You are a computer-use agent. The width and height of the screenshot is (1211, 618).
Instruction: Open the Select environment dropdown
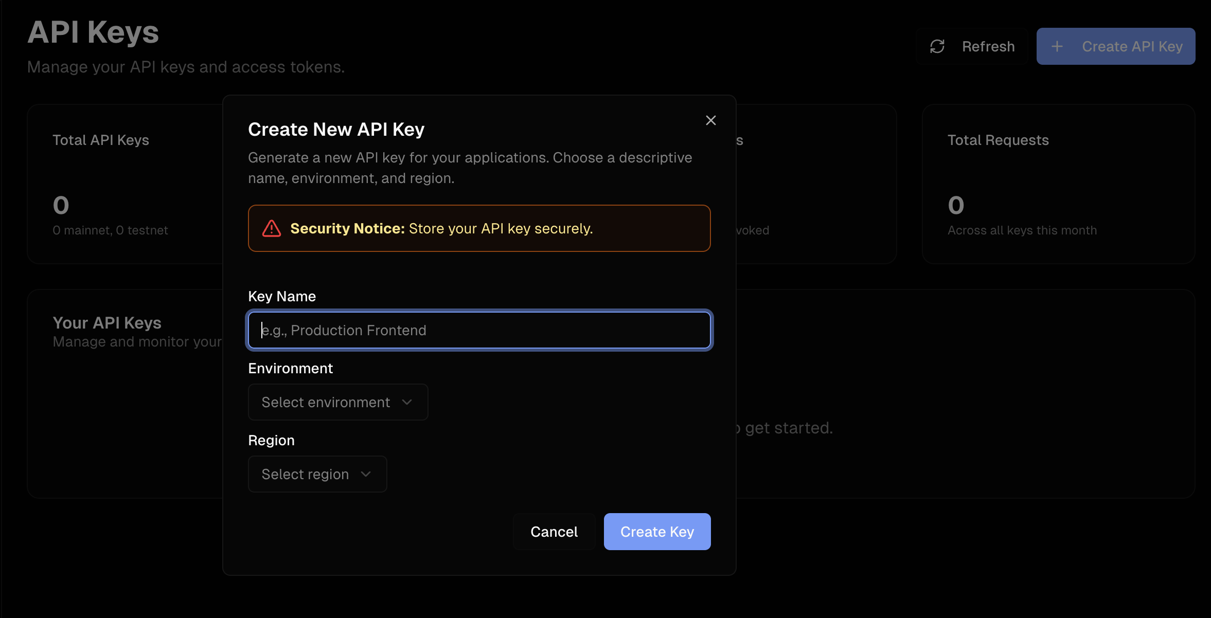(338, 402)
